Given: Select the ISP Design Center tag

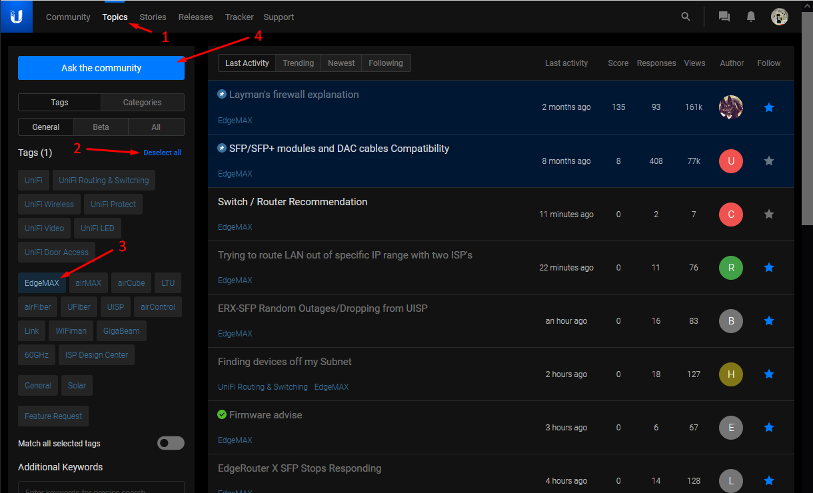Looking at the screenshot, I should point(97,355).
